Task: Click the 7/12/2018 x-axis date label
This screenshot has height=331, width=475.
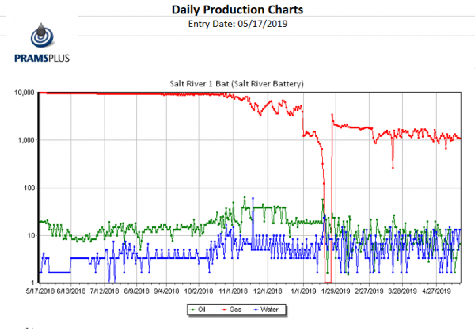Action: pos(104,291)
